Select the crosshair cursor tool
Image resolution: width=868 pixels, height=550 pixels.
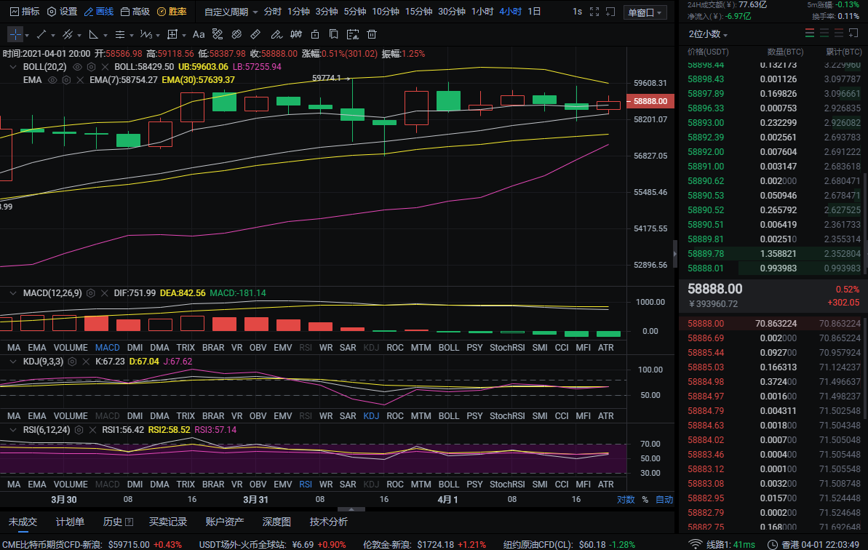tap(15, 34)
